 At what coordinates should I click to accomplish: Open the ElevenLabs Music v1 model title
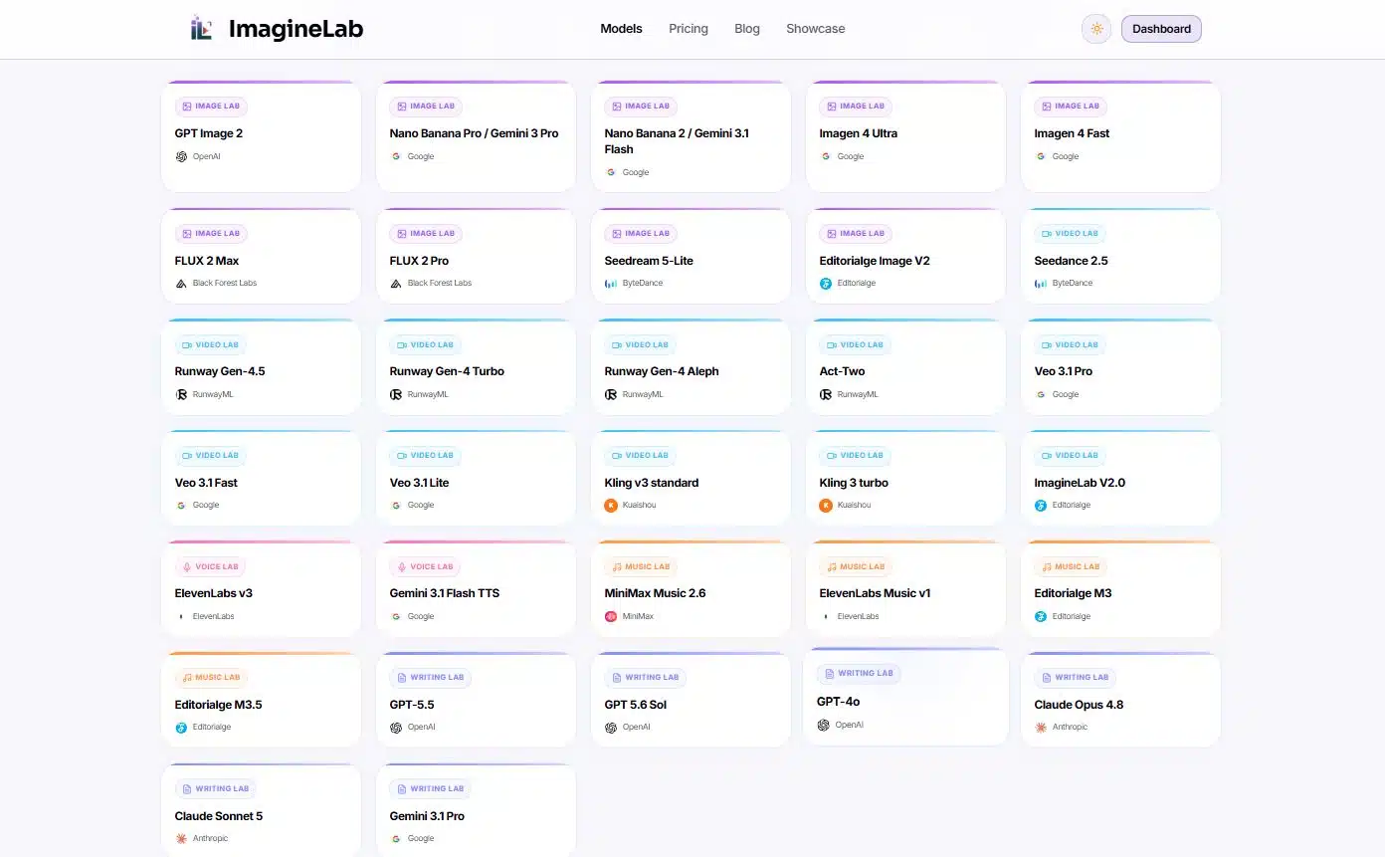pos(876,593)
